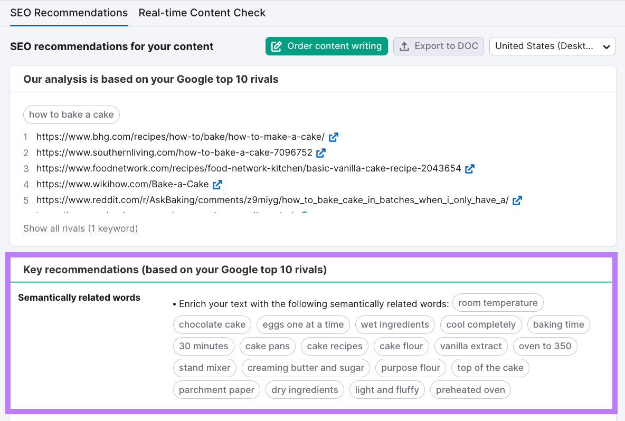Open the Reddit AskBaking thread external link icon

[517, 200]
